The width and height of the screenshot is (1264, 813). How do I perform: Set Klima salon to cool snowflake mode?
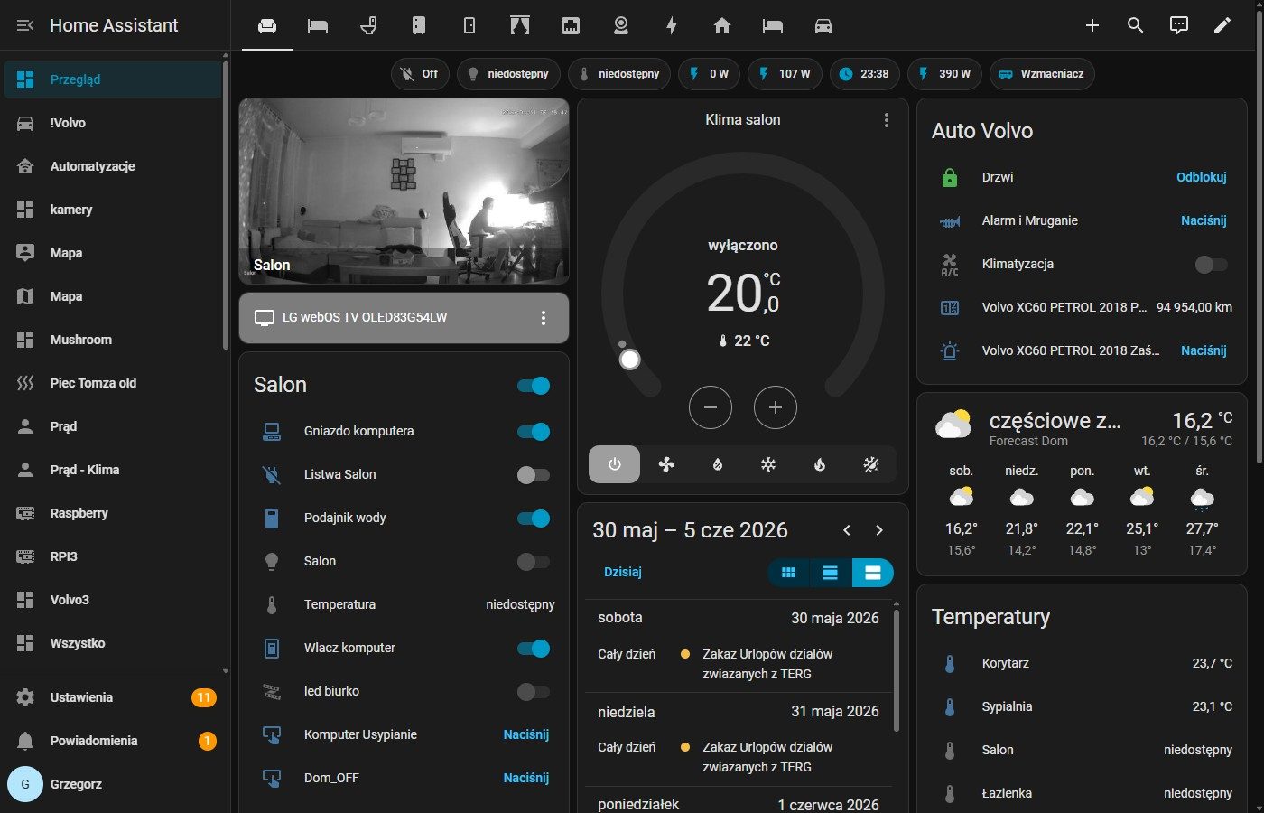tap(768, 464)
